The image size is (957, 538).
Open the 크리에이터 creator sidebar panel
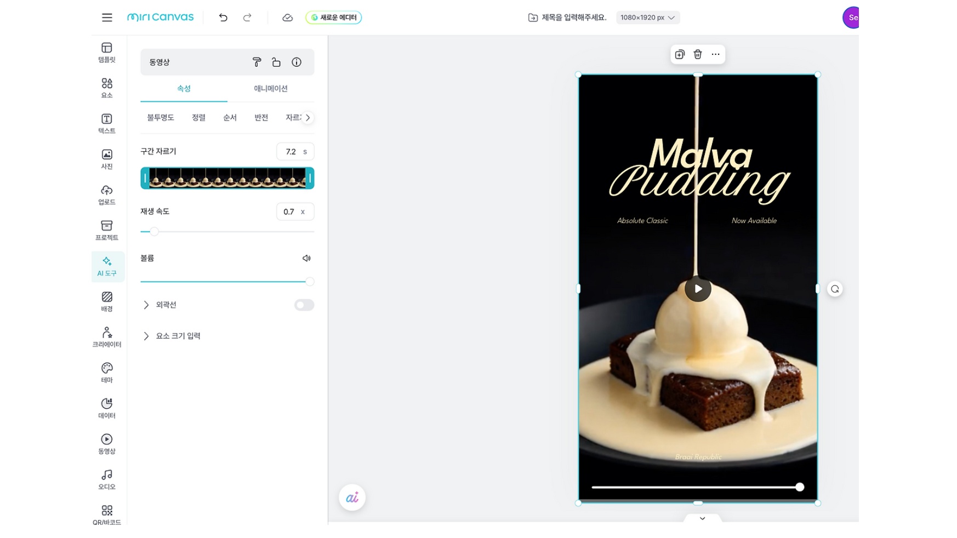point(107,337)
